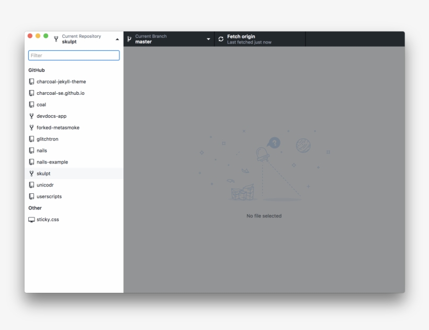This screenshot has height=330, width=429.
Task: Click the Fetch origin label
Action: coord(241,37)
